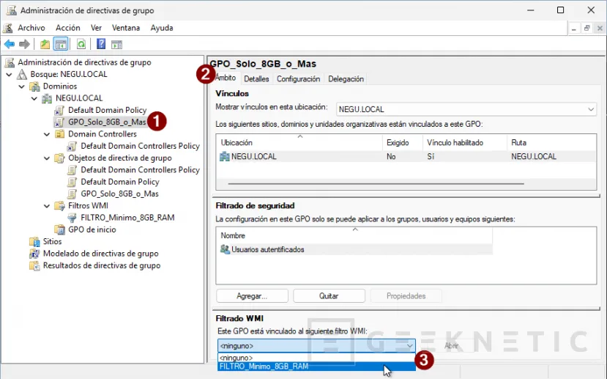Switch to the Delegación tab
Image resolution: width=607 pixels, height=379 pixels.
point(346,78)
